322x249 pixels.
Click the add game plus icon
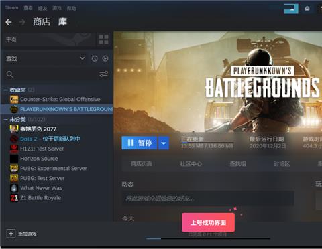pos(11,234)
